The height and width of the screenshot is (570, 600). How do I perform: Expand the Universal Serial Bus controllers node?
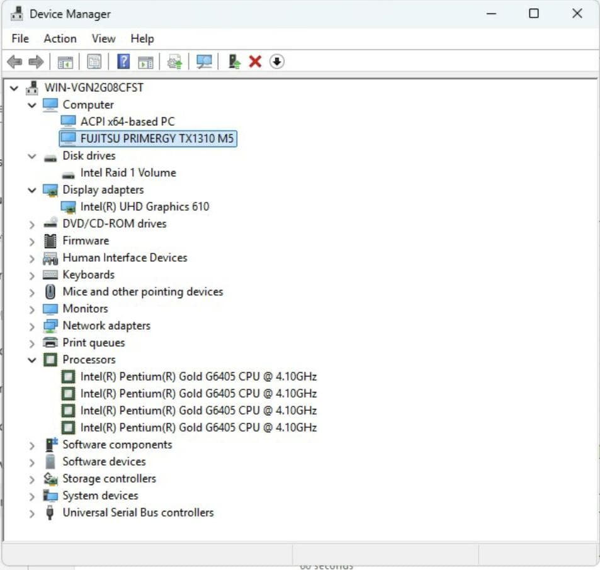32,512
